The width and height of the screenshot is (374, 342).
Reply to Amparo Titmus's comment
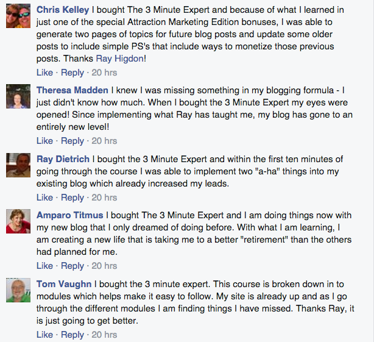click(72, 266)
